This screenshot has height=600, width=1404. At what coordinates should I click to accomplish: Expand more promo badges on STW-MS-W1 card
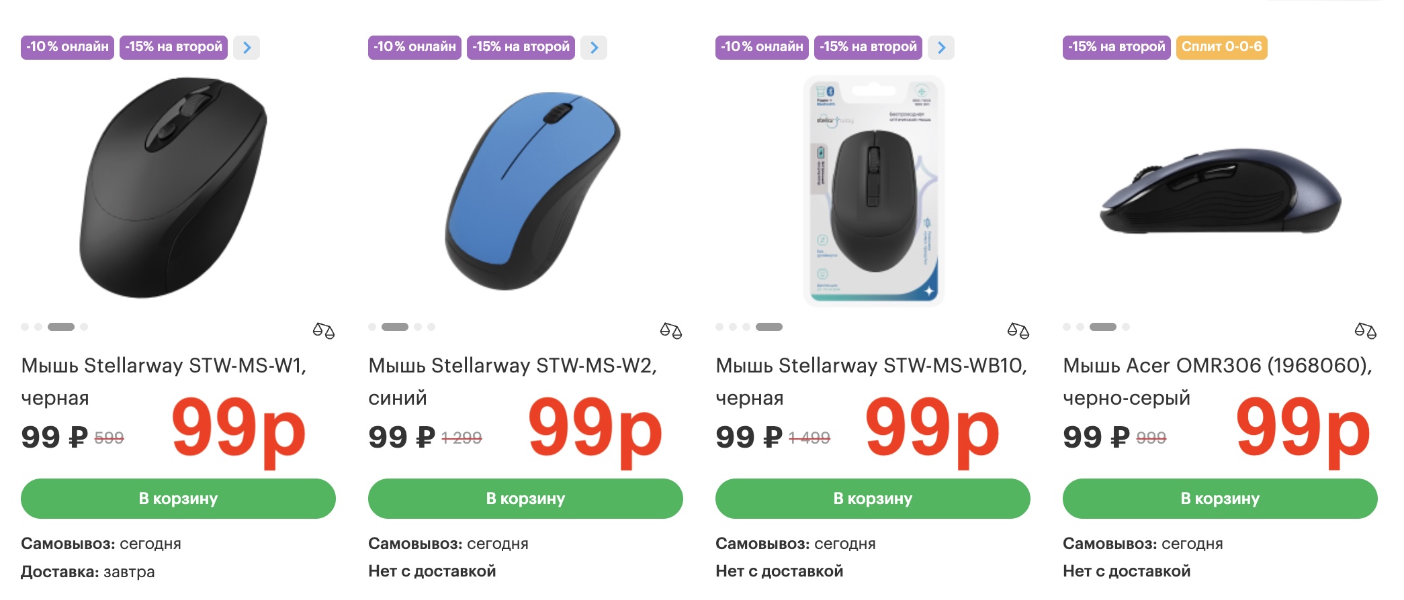pyautogui.click(x=247, y=48)
